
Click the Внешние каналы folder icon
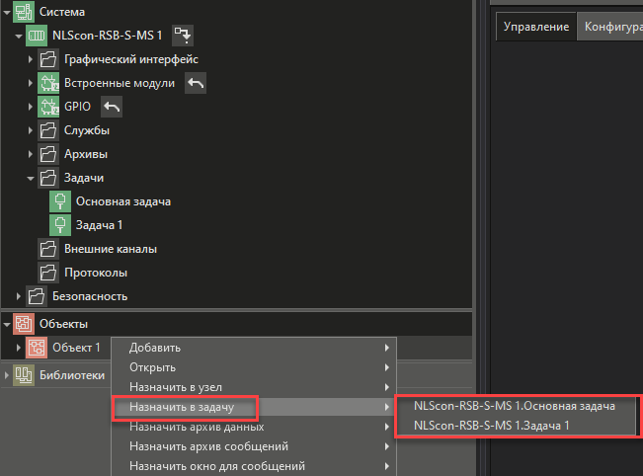coord(48,249)
